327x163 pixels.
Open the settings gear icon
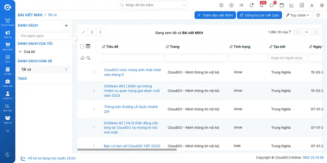coord(322,5)
